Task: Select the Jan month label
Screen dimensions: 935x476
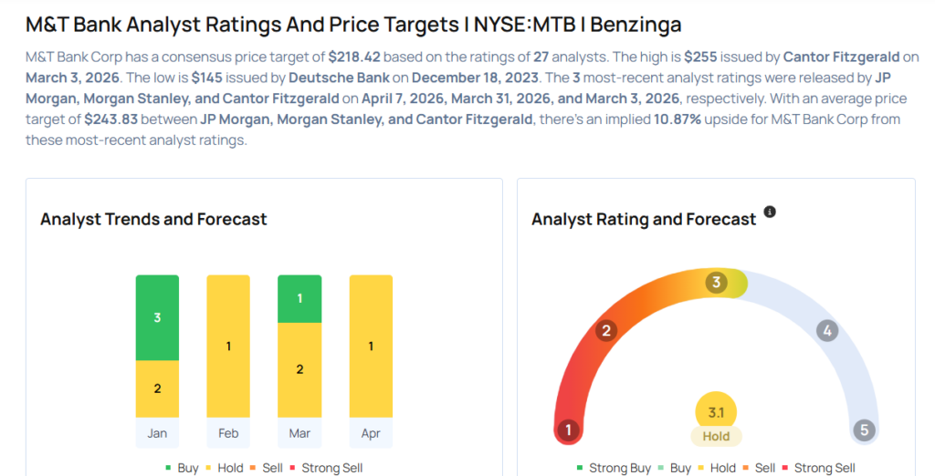Action: pyautogui.click(x=157, y=433)
